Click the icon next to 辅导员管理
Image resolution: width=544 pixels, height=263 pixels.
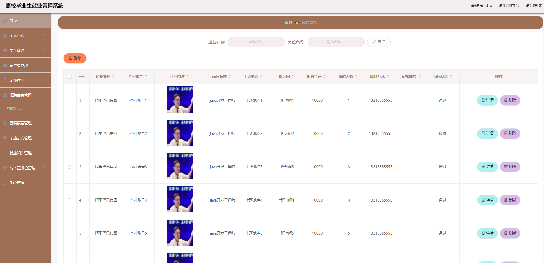(5, 66)
